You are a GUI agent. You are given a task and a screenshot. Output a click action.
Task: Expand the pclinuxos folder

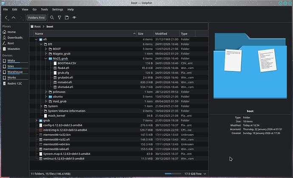click(x=46, y=91)
